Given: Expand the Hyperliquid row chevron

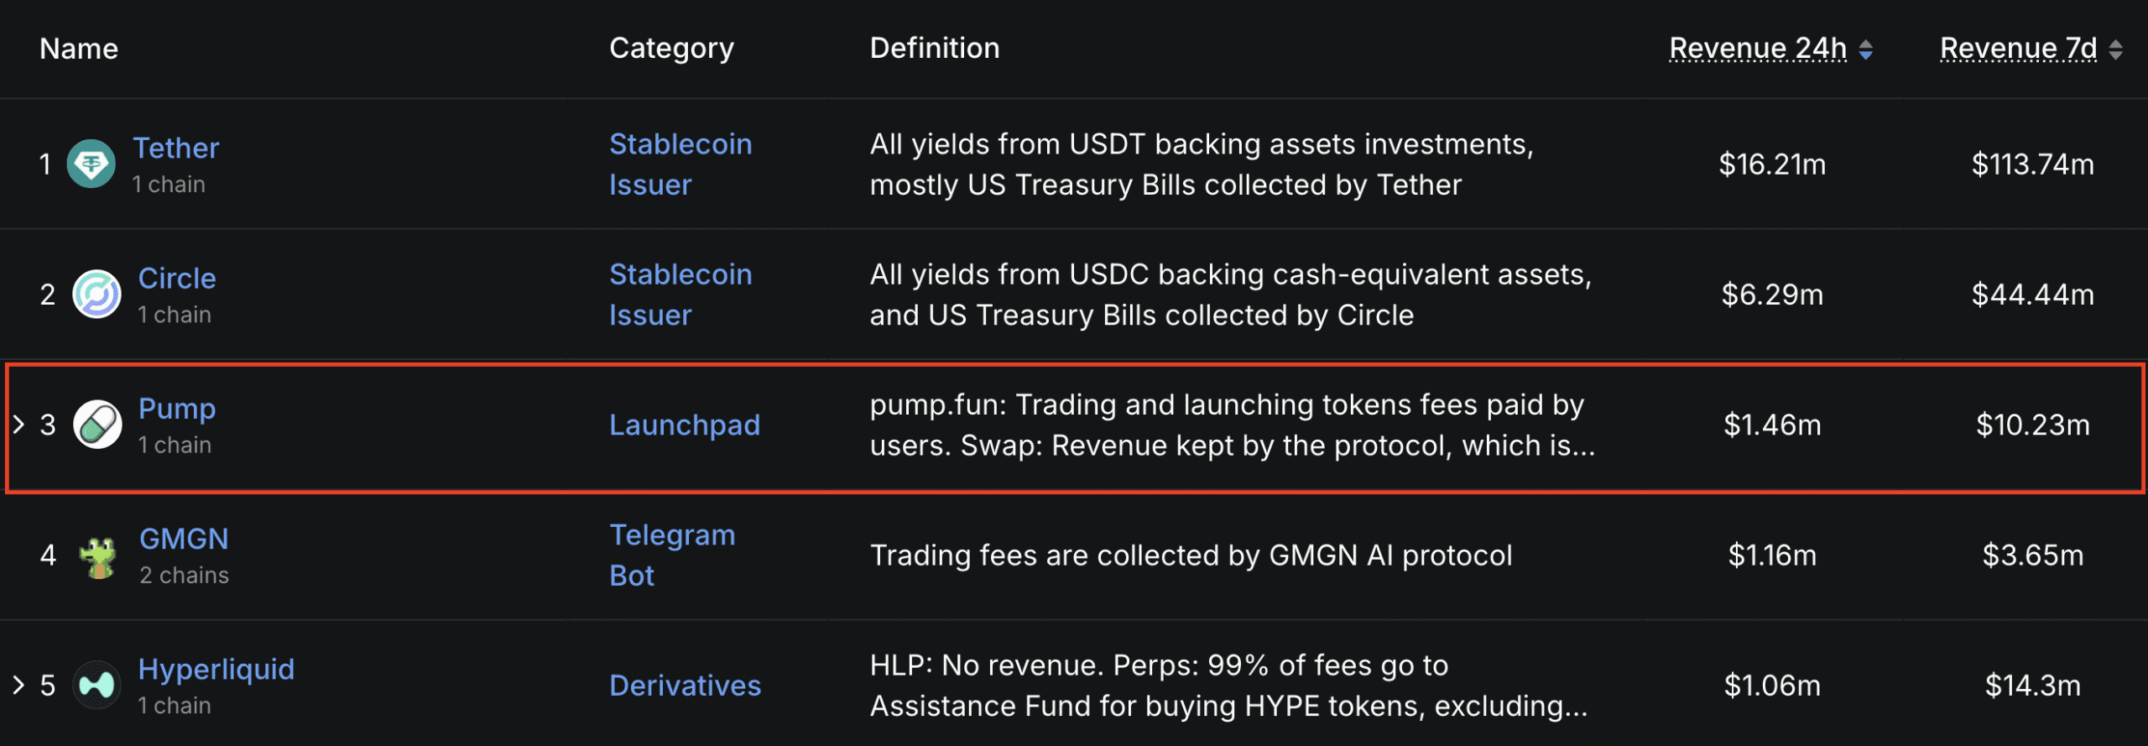Looking at the screenshot, I should 18,686.
